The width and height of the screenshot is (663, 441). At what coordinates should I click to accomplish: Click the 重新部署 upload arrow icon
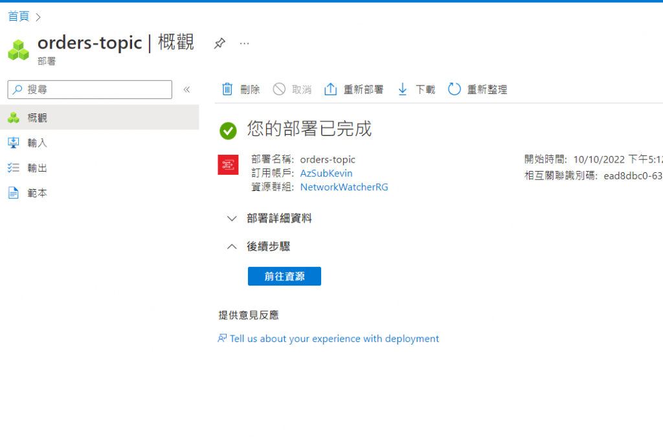coord(330,89)
